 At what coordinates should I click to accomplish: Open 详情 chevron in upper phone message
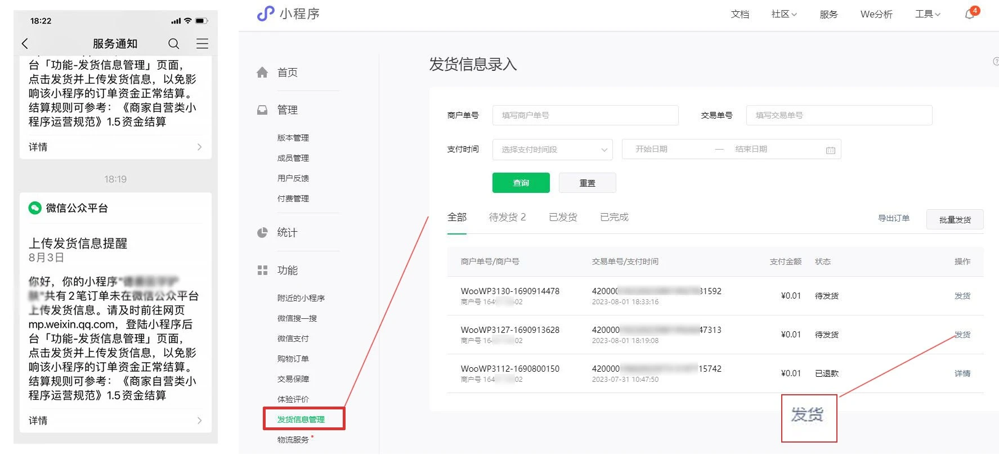[x=199, y=147]
